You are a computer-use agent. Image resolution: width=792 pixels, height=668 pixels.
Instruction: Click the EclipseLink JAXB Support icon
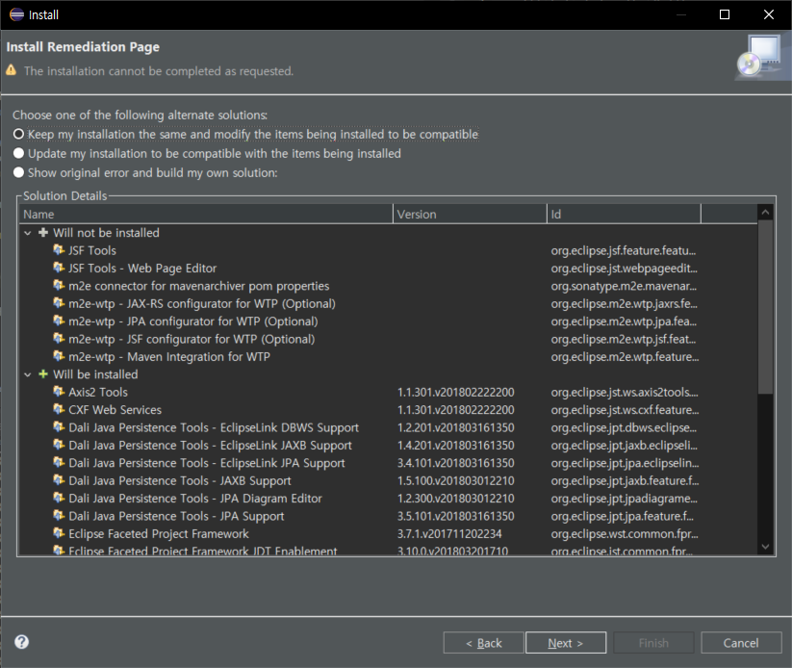pos(59,445)
